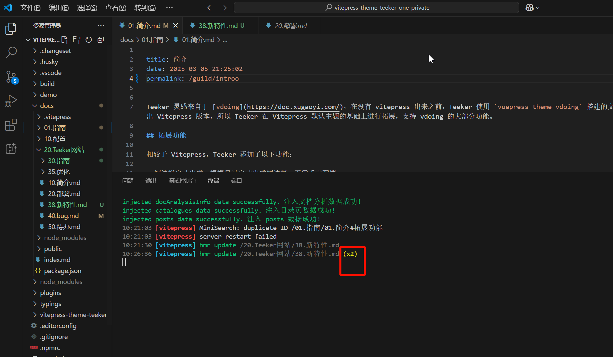This screenshot has width=613, height=357.
Task: Open the overflow menu after 转到(G)
Action: click(x=169, y=7)
